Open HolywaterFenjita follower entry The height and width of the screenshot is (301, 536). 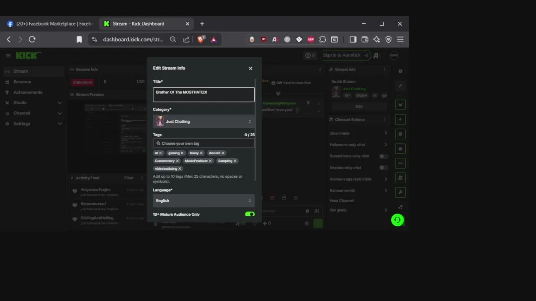107,192
